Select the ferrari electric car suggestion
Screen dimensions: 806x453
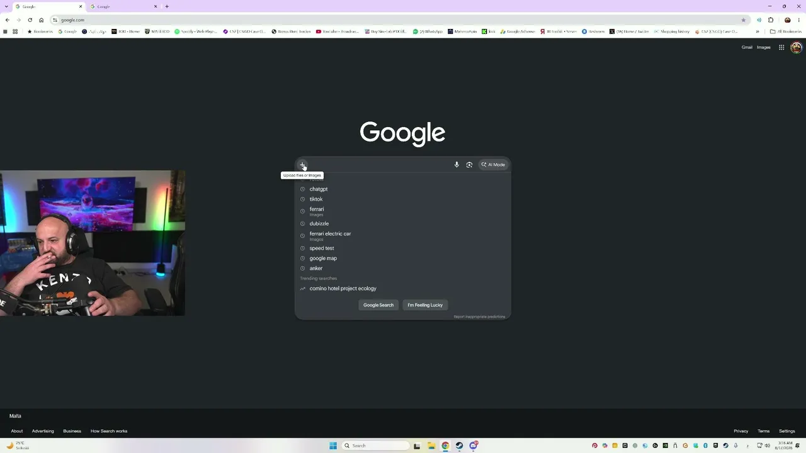403,235
